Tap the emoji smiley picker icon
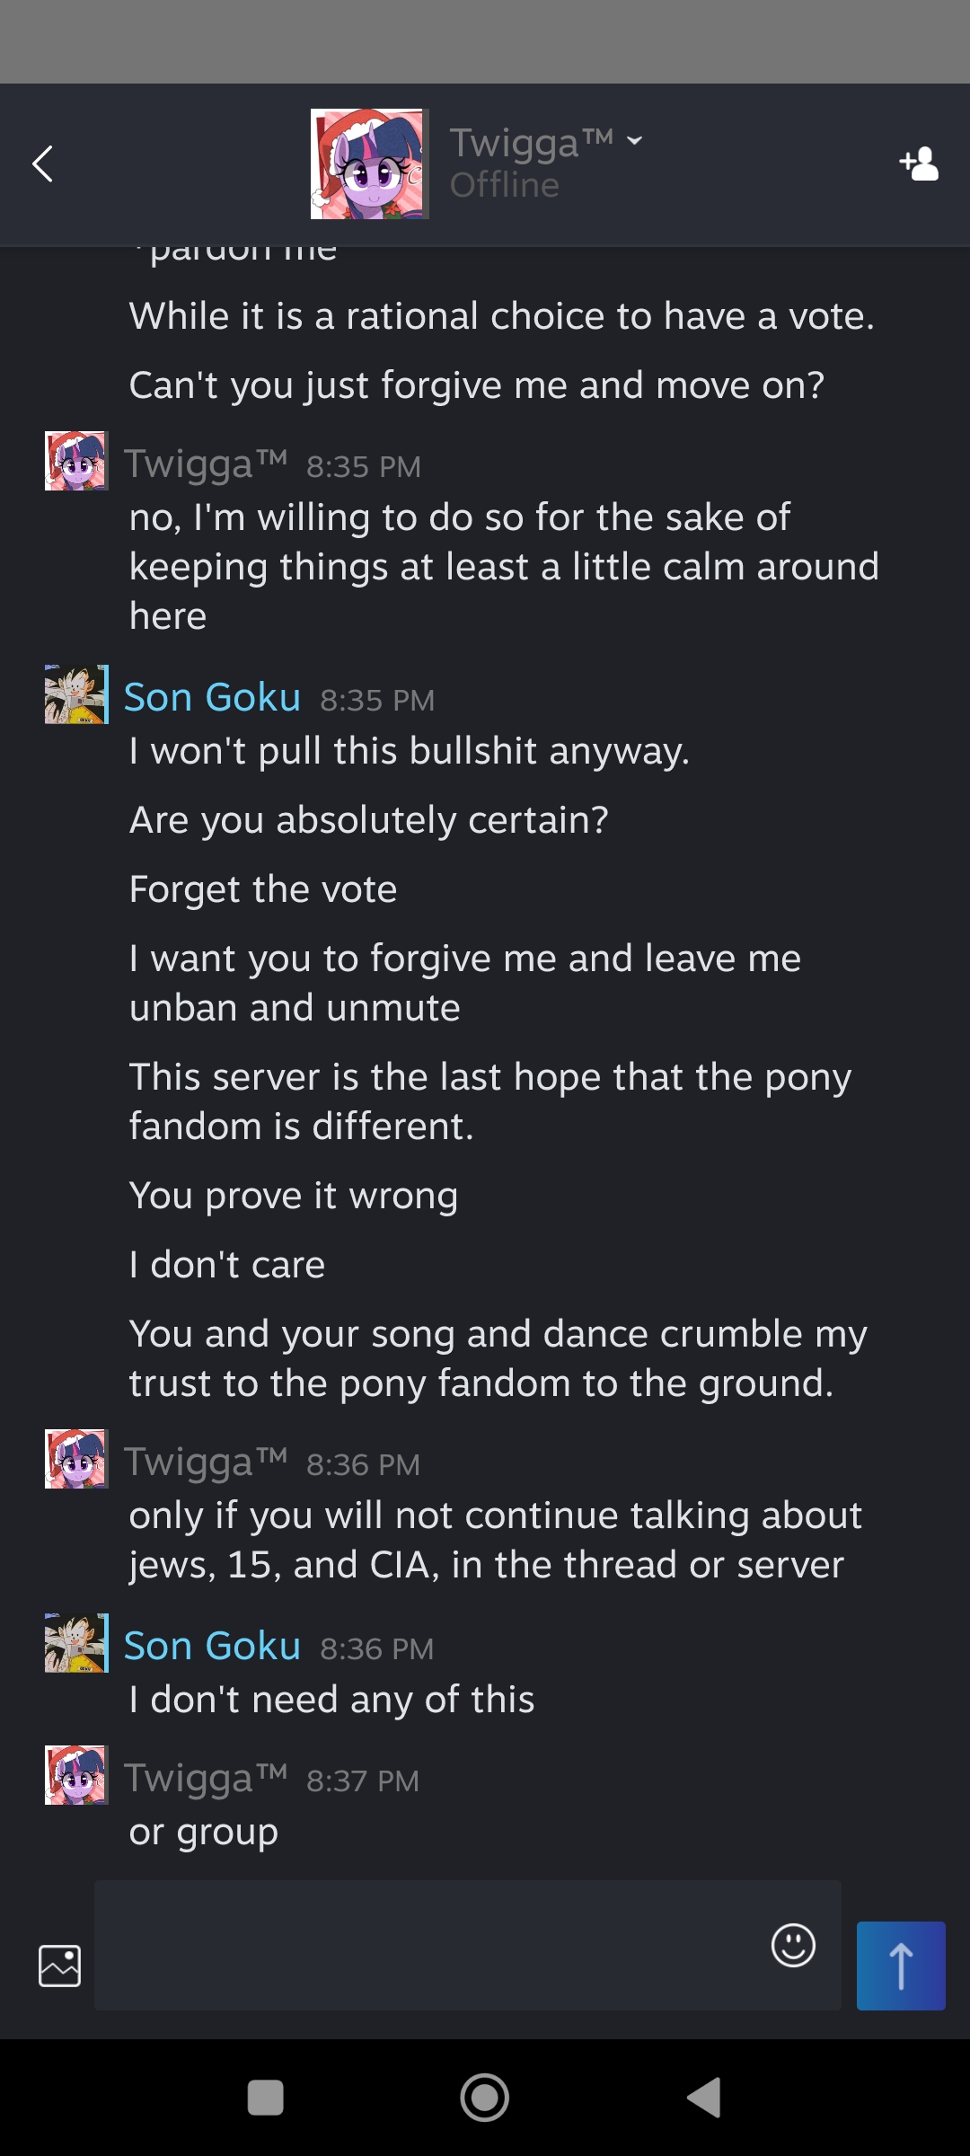This screenshot has width=970, height=2156. point(793,1945)
